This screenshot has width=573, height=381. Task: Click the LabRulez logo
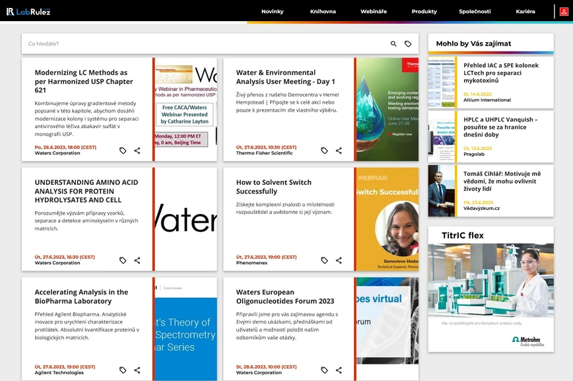(x=28, y=12)
